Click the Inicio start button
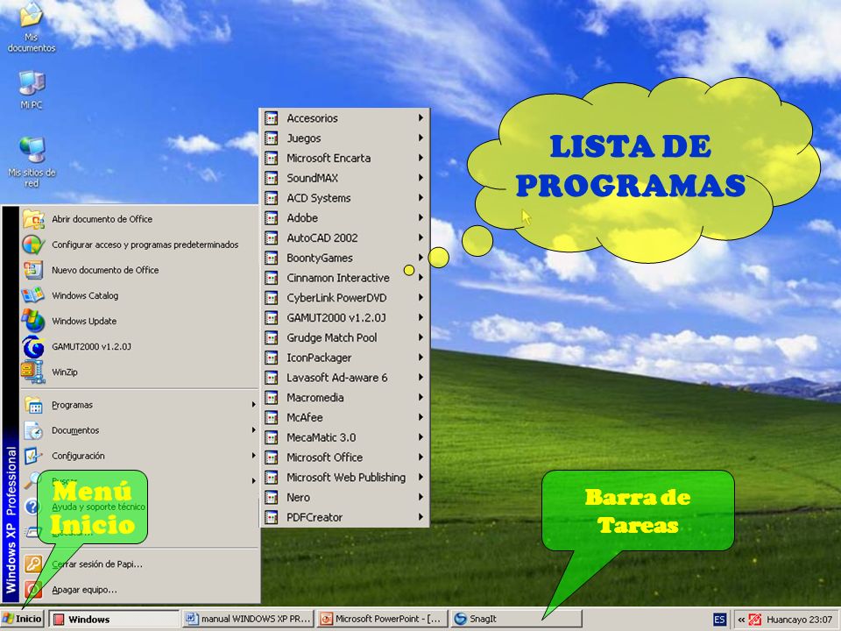The width and height of the screenshot is (841, 631). 23,620
